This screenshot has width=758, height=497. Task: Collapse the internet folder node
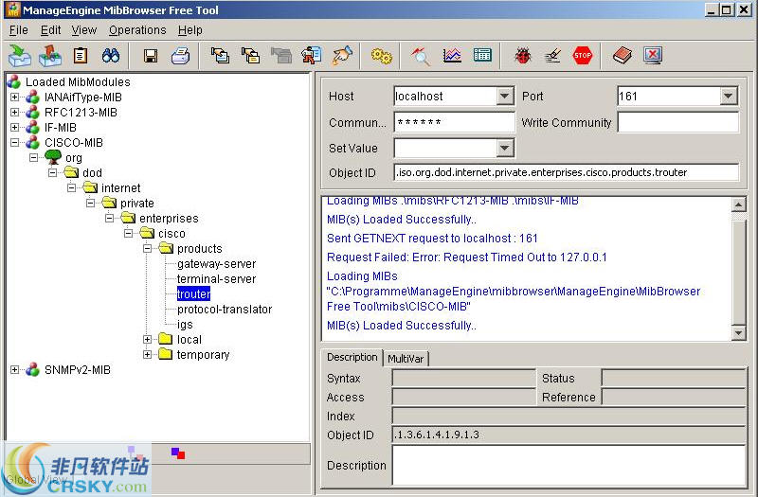pyautogui.click(x=72, y=187)
